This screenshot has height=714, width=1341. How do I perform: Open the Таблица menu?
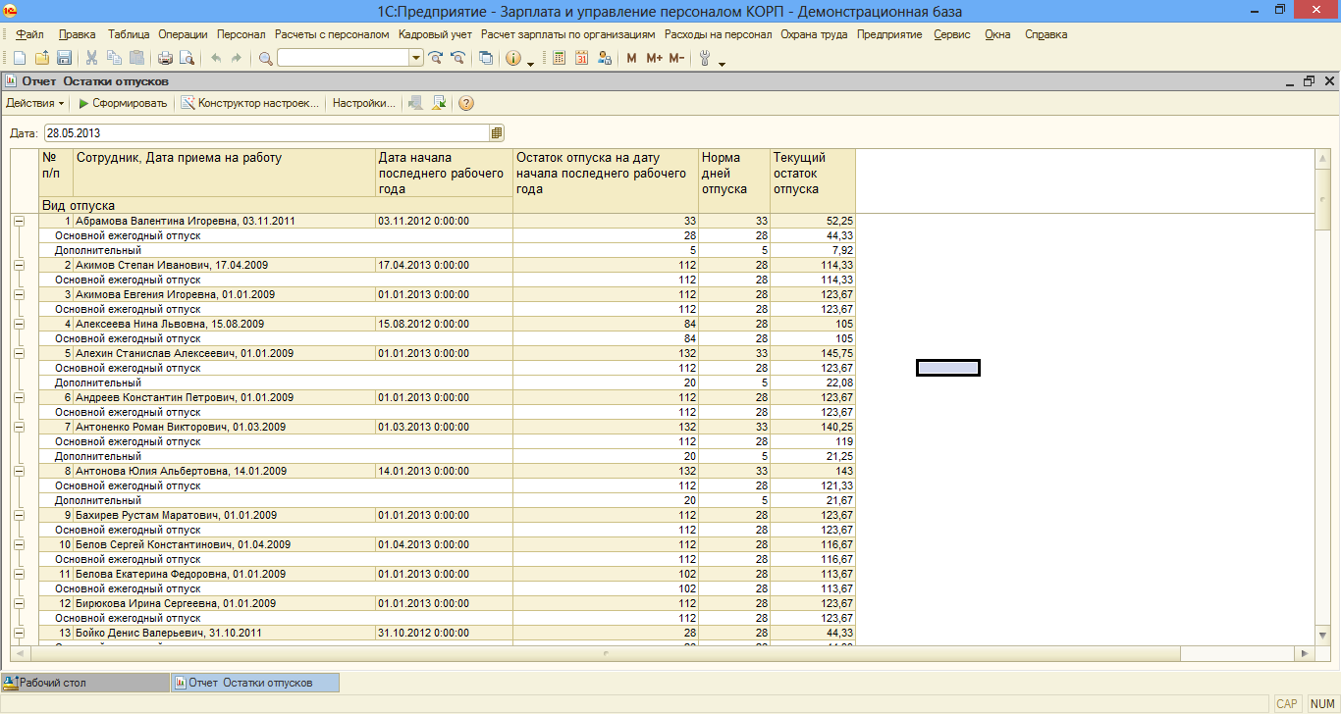129,34
